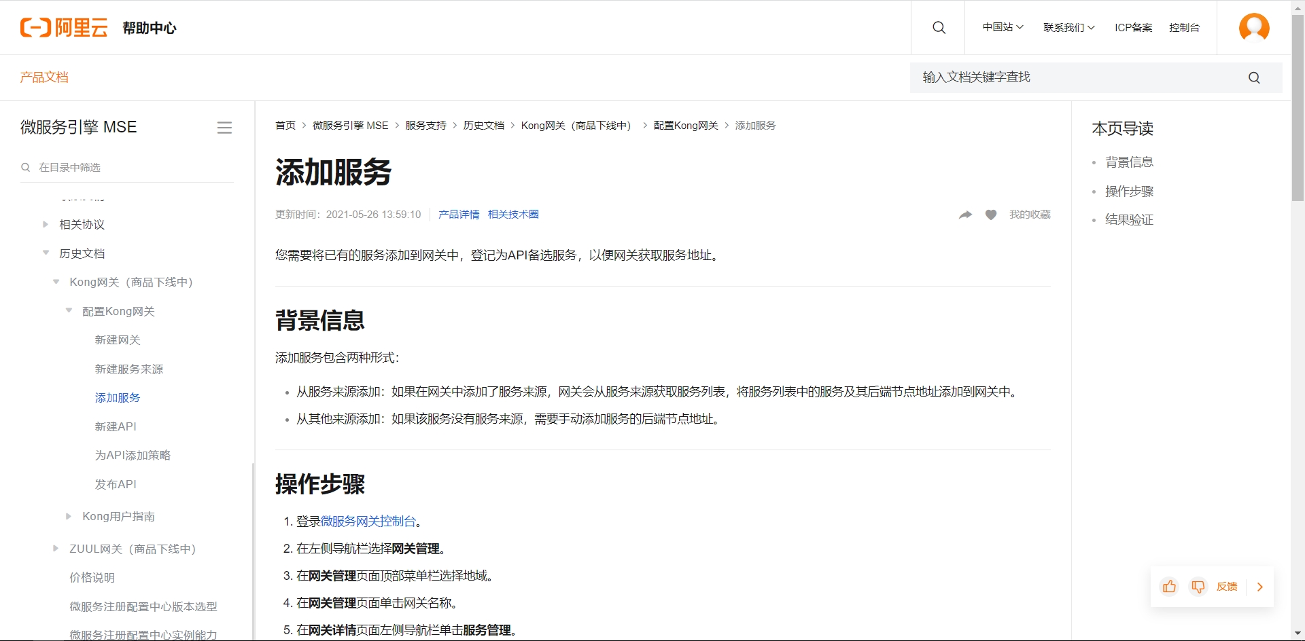Open the 微服务网关控制台 link
The height and width of the screenshot is (641, 1305).
coord(368,521)
